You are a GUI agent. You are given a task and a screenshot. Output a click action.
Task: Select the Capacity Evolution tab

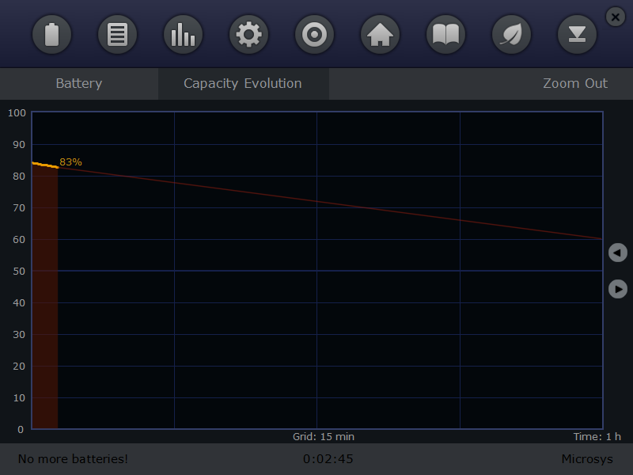click(x=243, y=84)
